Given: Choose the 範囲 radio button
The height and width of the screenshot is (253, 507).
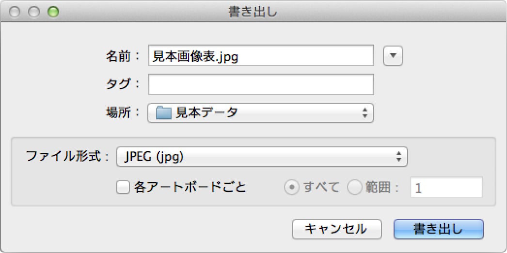Looking at the screenshot, I should click(355, 188).
